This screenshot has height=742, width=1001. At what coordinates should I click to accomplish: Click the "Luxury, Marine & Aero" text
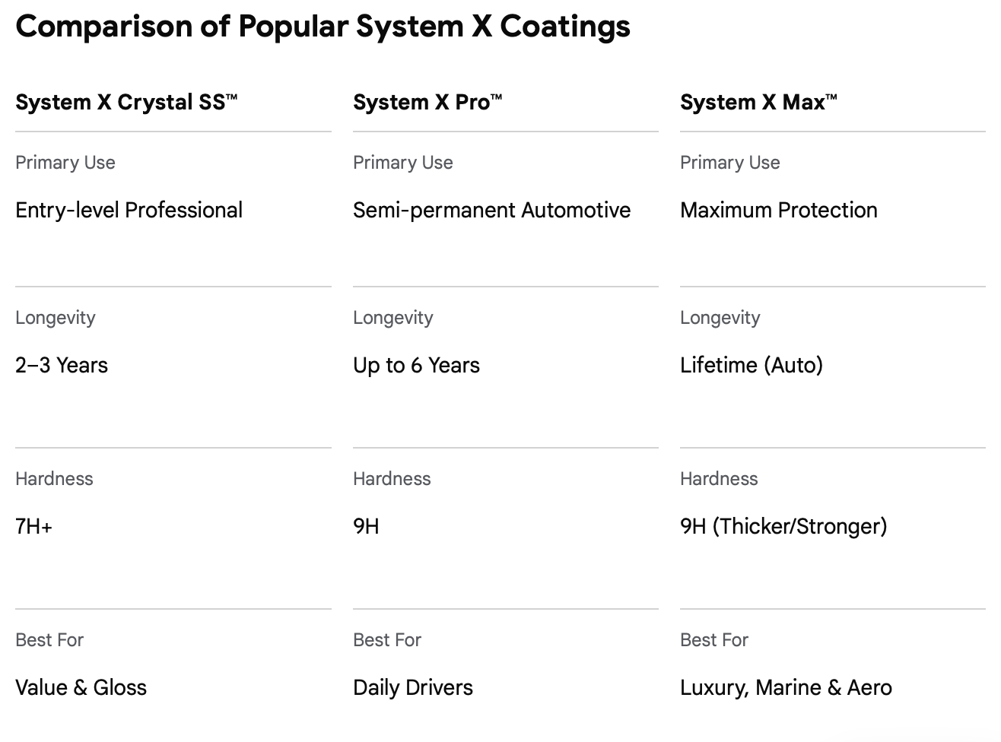pos(786,688)
